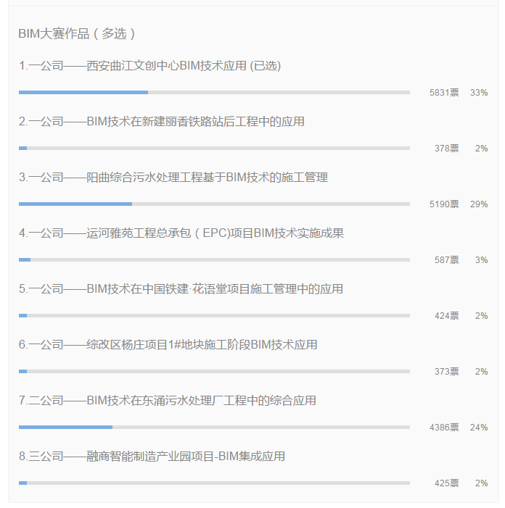Viewport: 505px width, 508px height.
Task: Click the 24% percentage label
Action: click(x=479, y=428)
